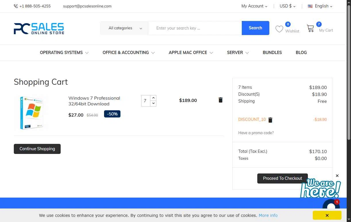The height and width of the screenshot is (222, 351).
Task: Close the 'We are here!' chat teaser
Action: 337,176
